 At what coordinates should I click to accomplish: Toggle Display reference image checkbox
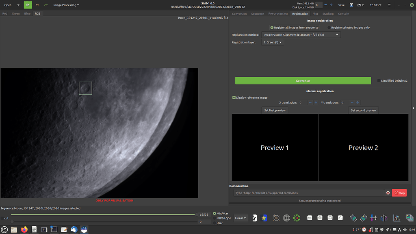pyautogui.click(x=234, y=97)
